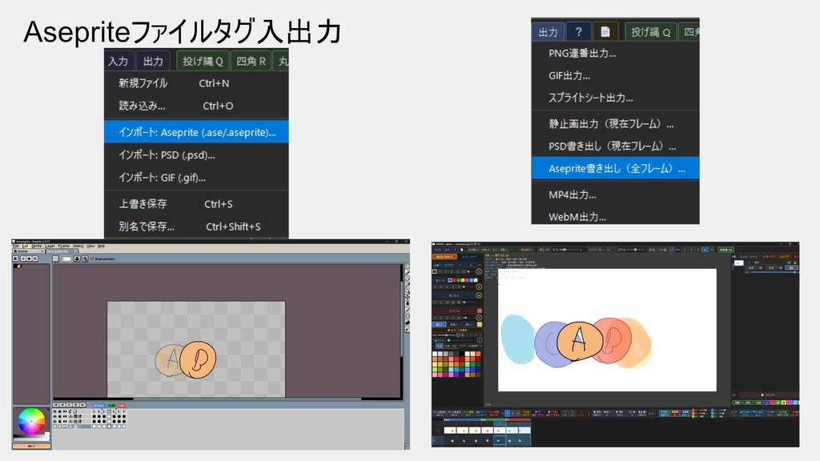Toggle the Root.asprite checkbox in Aseprite
Image resolution: width=820 pixels, height=461 pixels.
93,259
